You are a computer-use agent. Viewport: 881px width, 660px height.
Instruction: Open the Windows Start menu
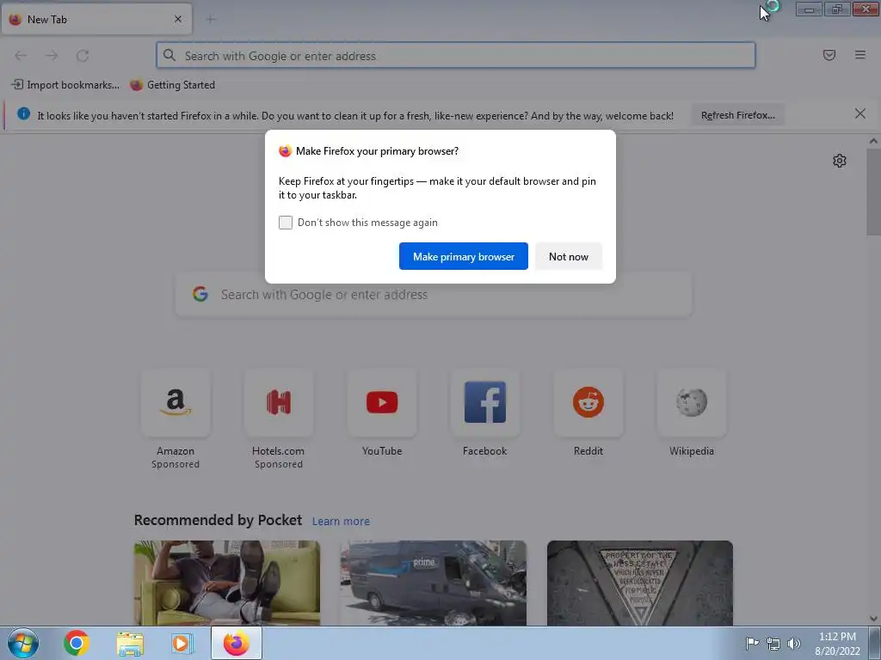coord(23,643)
